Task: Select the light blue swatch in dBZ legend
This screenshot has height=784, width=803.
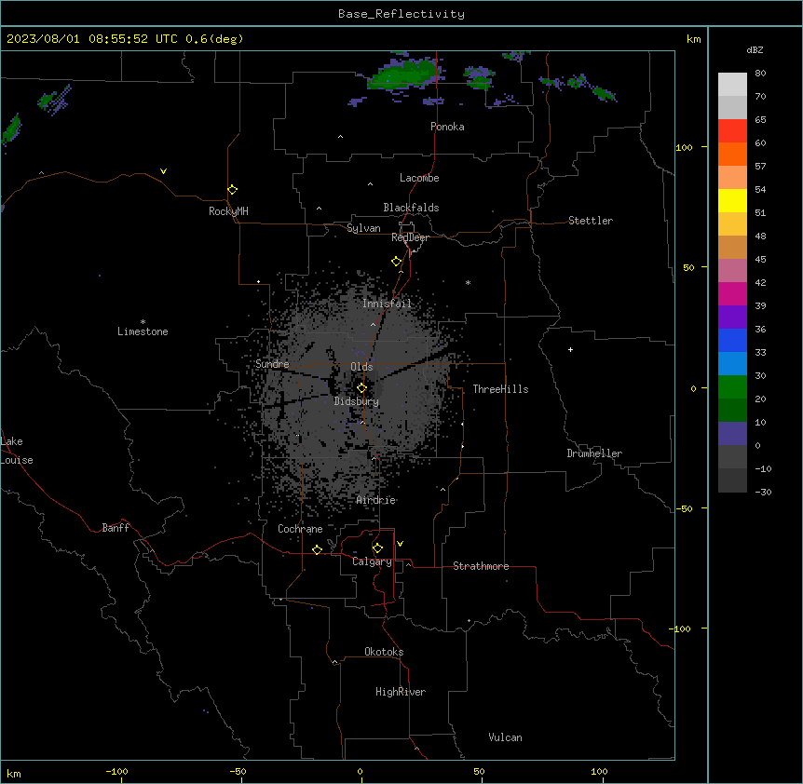Action: (x=732, y=364)
